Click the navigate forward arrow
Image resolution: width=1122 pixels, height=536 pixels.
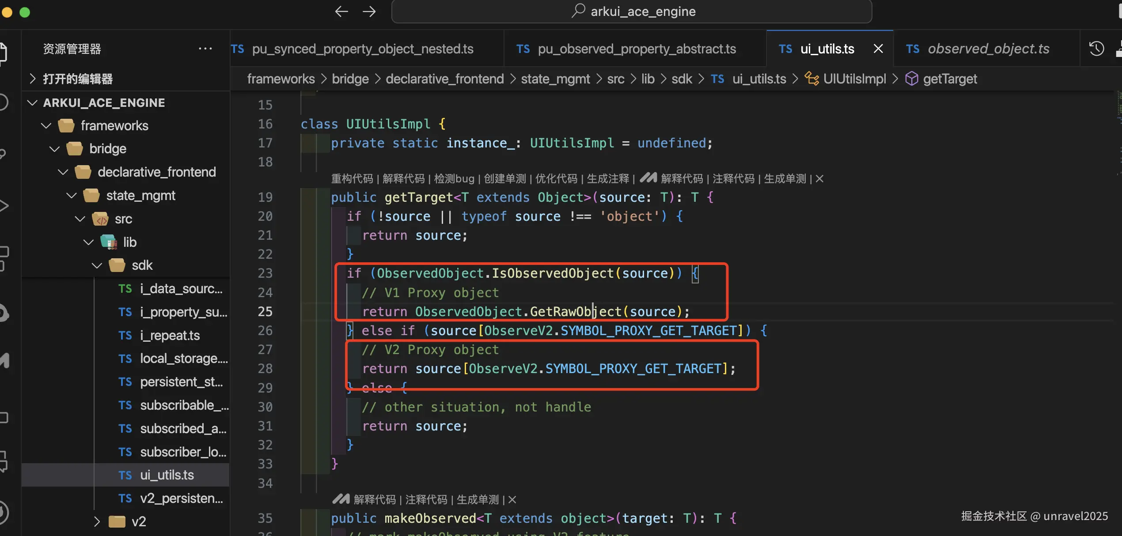[369, 11]
